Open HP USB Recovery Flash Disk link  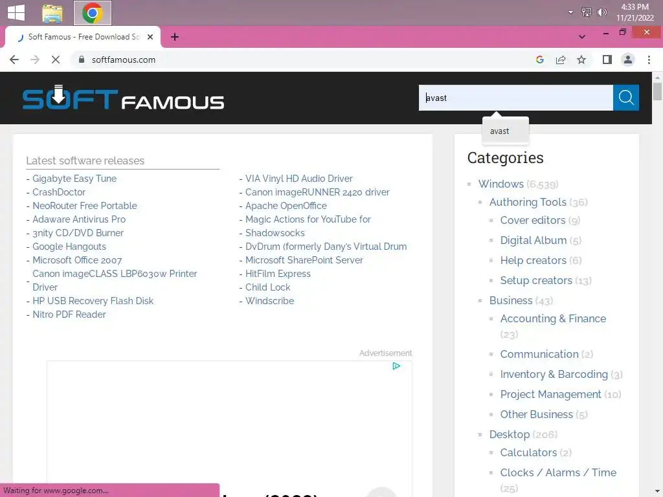(93, 301)
